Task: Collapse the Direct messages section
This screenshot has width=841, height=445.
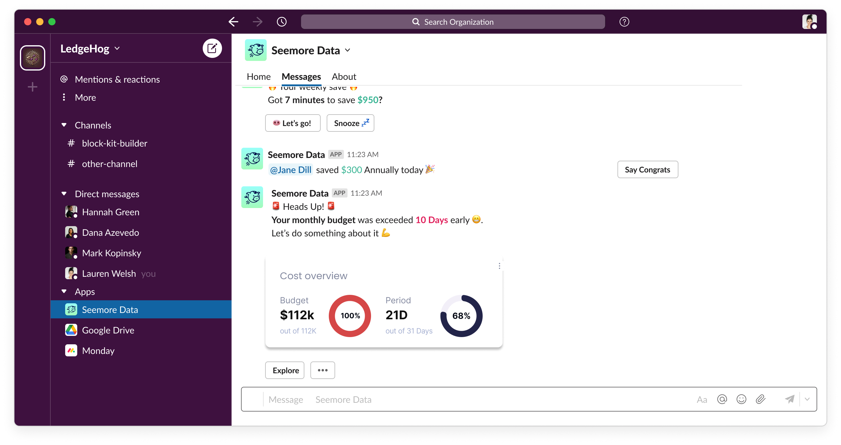Action: point(64,194)
